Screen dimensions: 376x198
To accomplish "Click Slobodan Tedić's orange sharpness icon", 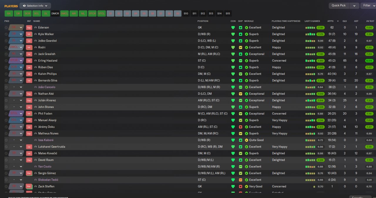I will pos(240,180).
